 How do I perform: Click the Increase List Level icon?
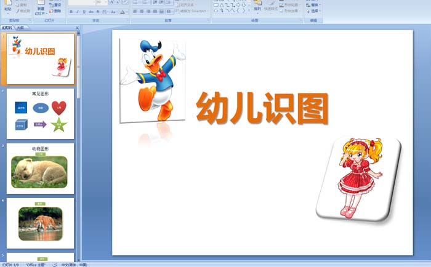[x=161, y=2]
